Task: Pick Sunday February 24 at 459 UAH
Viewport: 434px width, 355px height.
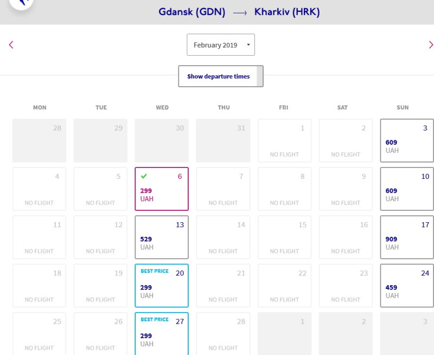Action: [407, 286]
